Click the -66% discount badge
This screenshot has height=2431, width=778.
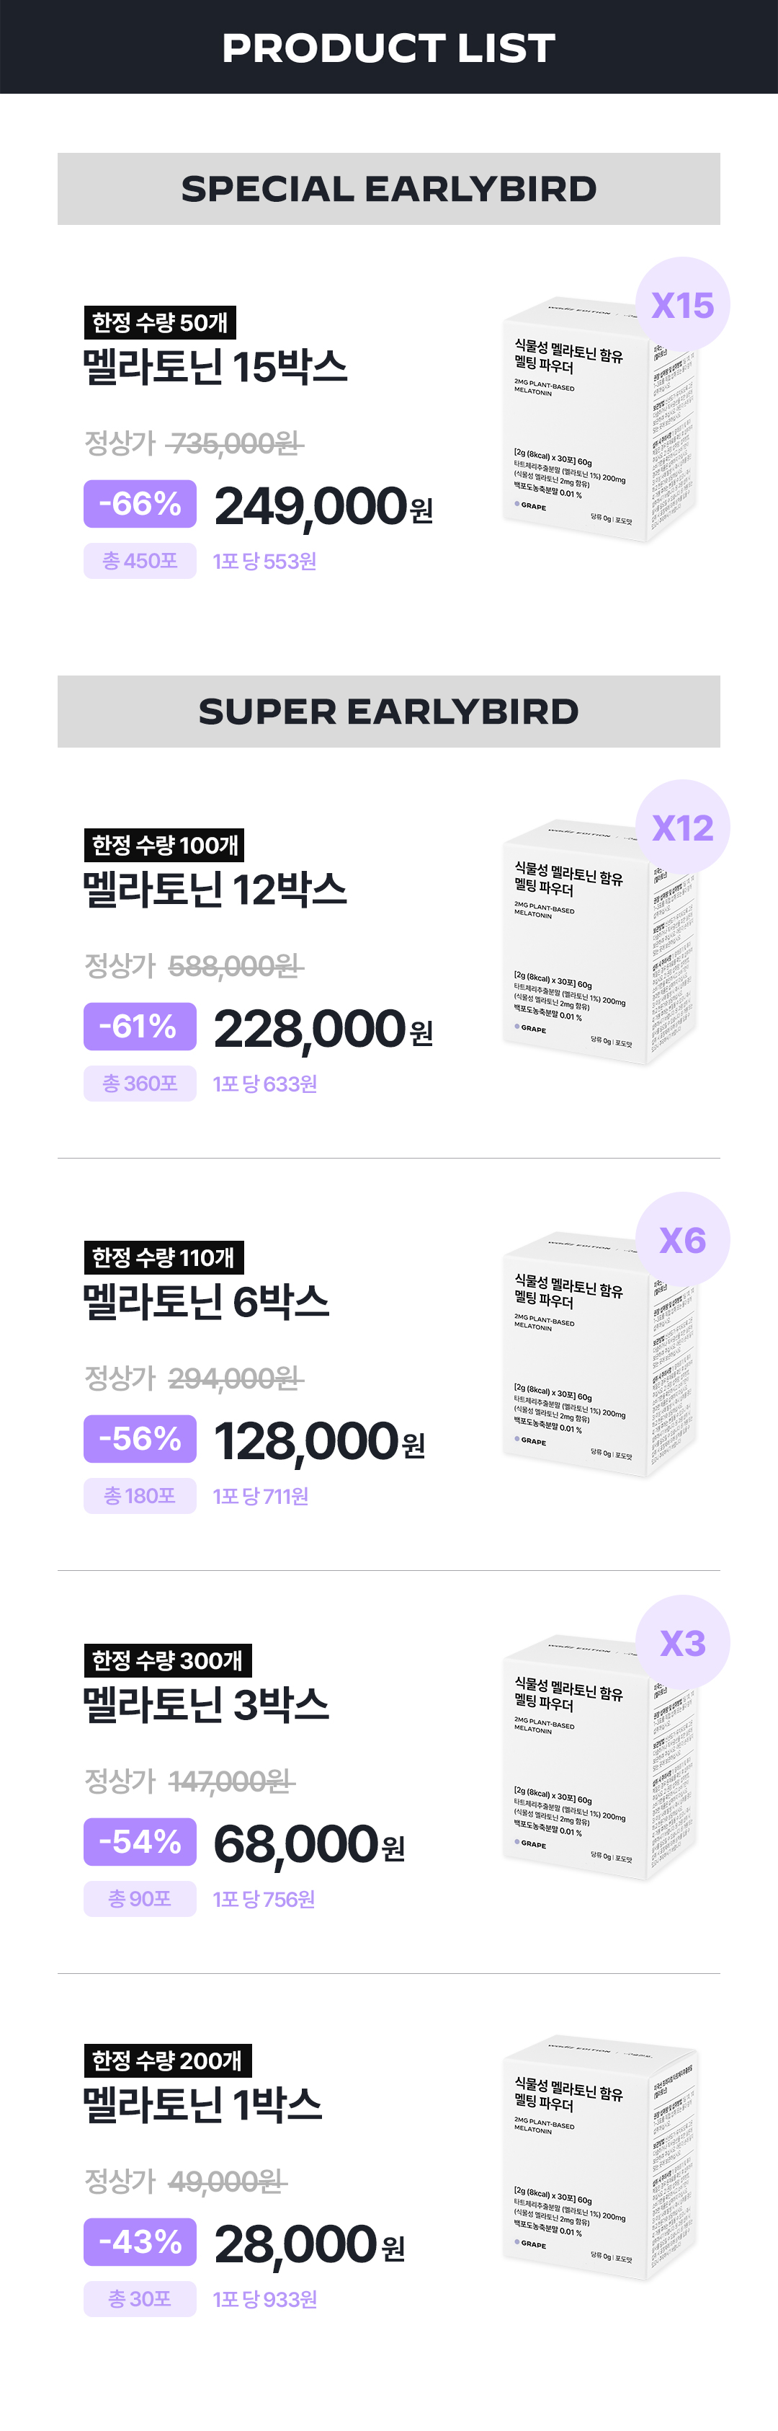pos(140,503)
